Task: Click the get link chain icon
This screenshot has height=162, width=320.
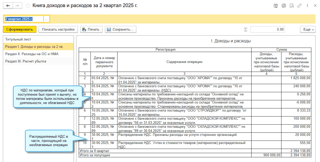Action: [299, 6]
